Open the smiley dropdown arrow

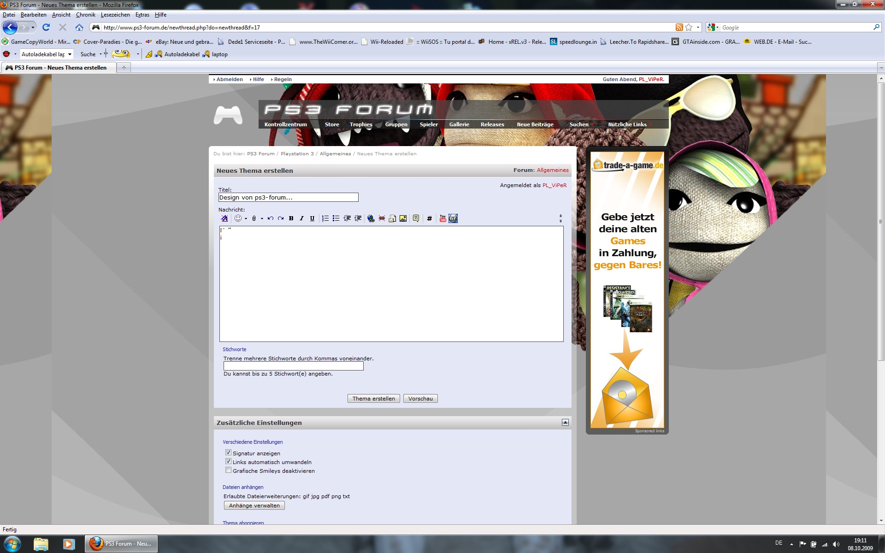click(x=246, y=219)
